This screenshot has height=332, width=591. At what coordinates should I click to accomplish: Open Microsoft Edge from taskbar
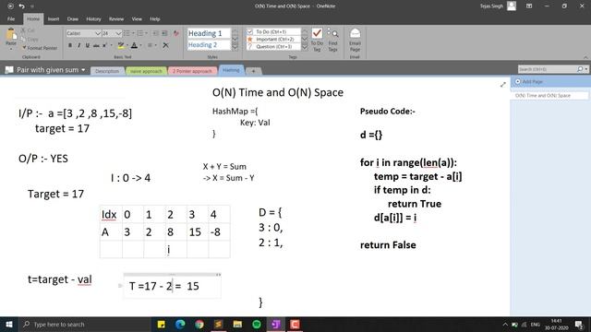point(180,325)
